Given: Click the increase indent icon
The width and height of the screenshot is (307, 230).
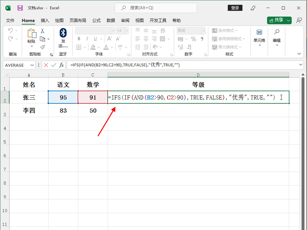Looking at the screenshot, I should click(x=146, y=47).
